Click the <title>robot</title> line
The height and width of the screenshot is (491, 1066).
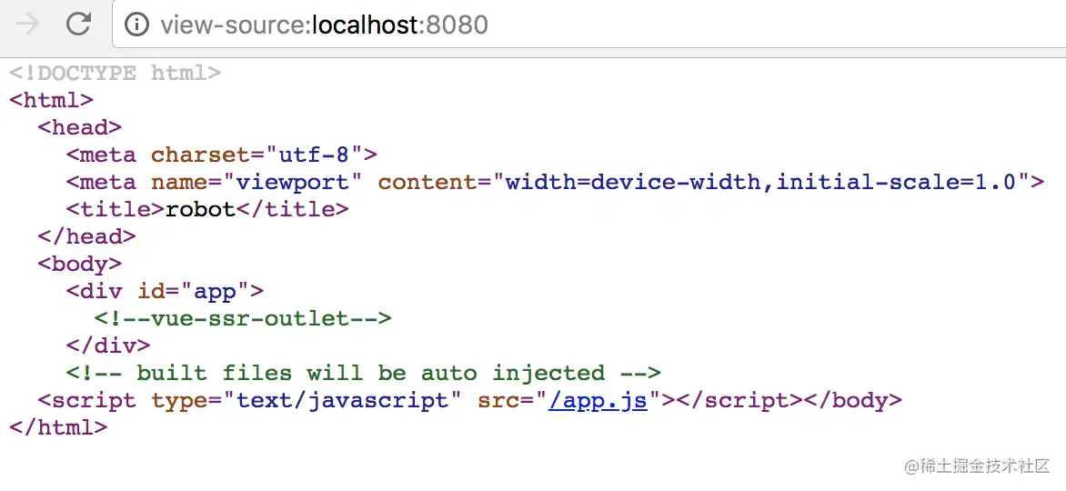(x=207, y=209)
